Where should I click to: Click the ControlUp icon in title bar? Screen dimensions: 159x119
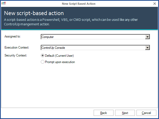point(3,4)
